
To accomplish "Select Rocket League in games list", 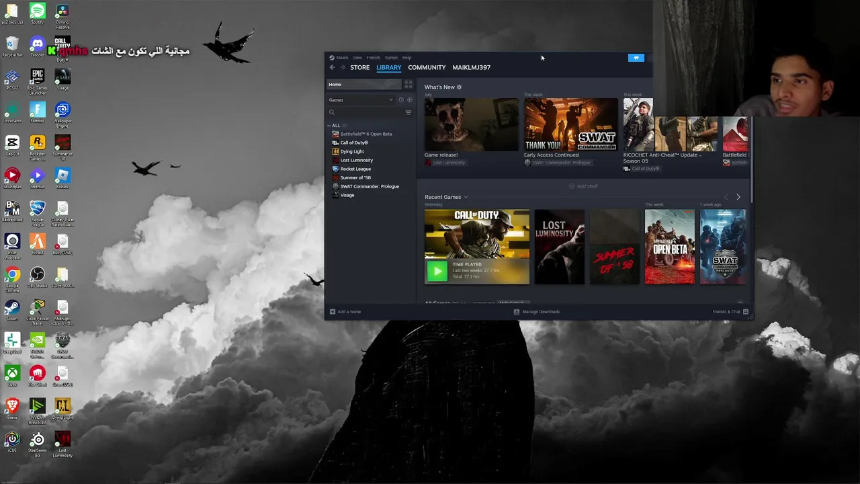I will click(355, 169).
